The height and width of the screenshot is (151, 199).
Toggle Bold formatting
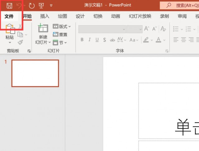pos(82,40)
